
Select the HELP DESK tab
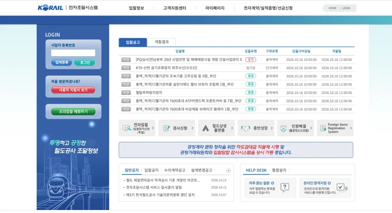(x=256, y=170)
